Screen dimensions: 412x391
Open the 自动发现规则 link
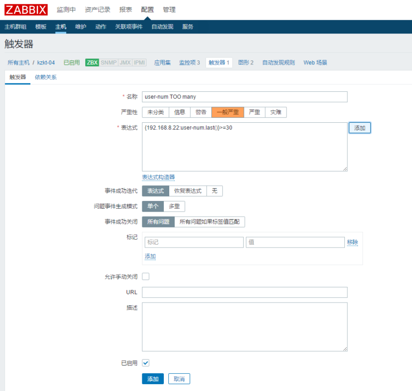279,62
